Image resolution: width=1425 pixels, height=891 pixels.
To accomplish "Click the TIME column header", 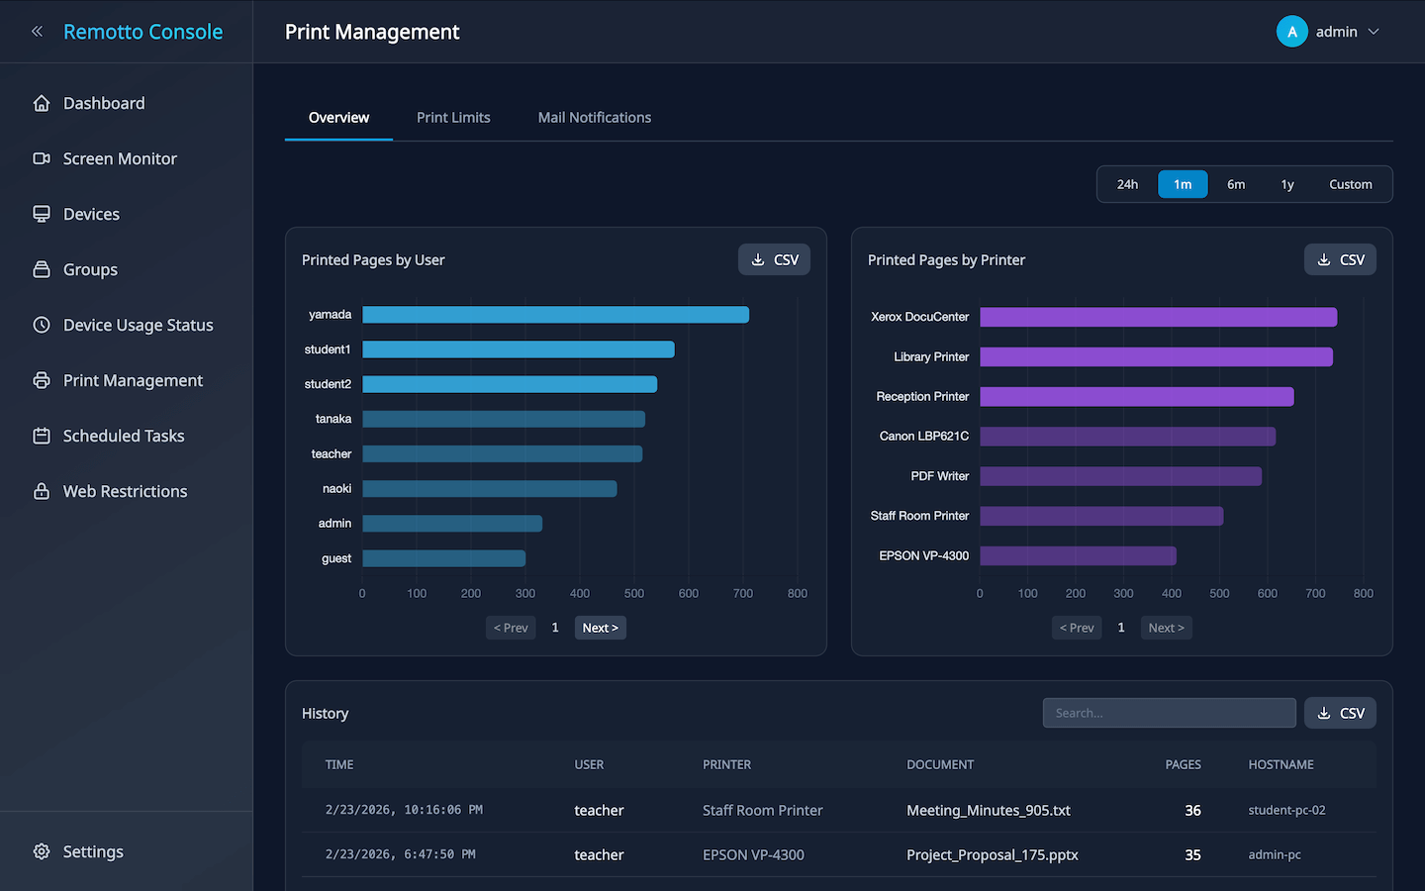I will [x=339, y=764].
